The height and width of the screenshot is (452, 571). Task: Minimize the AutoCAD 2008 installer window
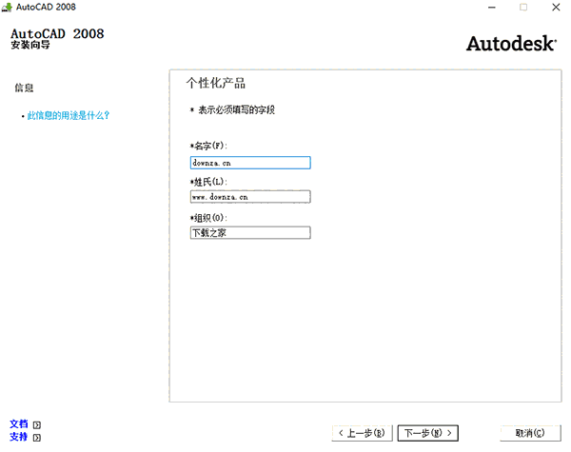click(x=492, y=8)
